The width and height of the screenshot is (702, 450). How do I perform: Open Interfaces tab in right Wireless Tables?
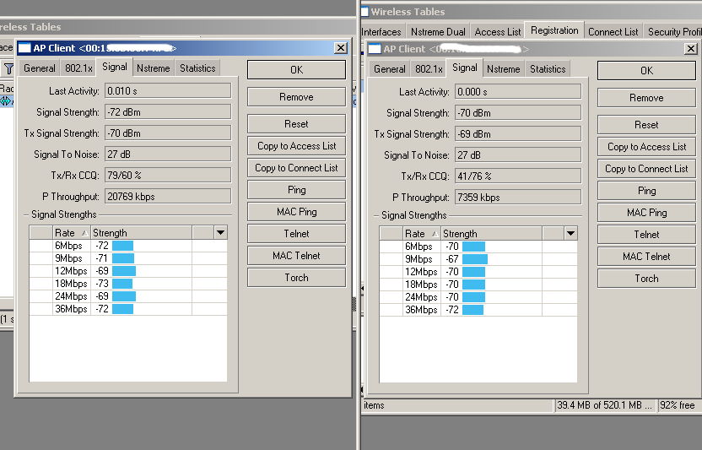382,32
